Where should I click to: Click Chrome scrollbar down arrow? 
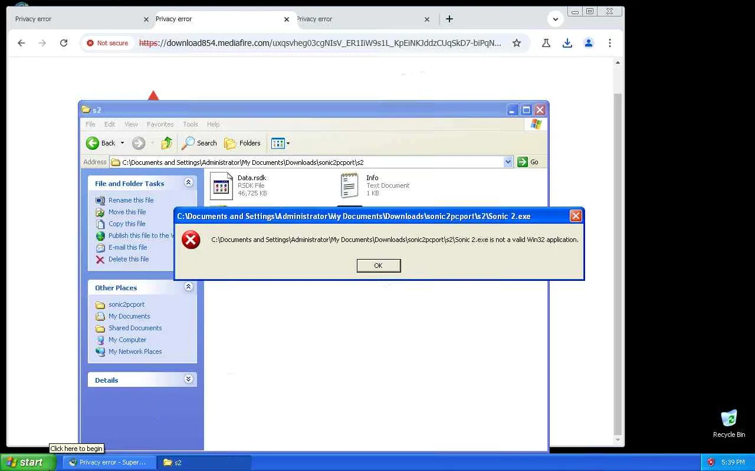(618, 439)
